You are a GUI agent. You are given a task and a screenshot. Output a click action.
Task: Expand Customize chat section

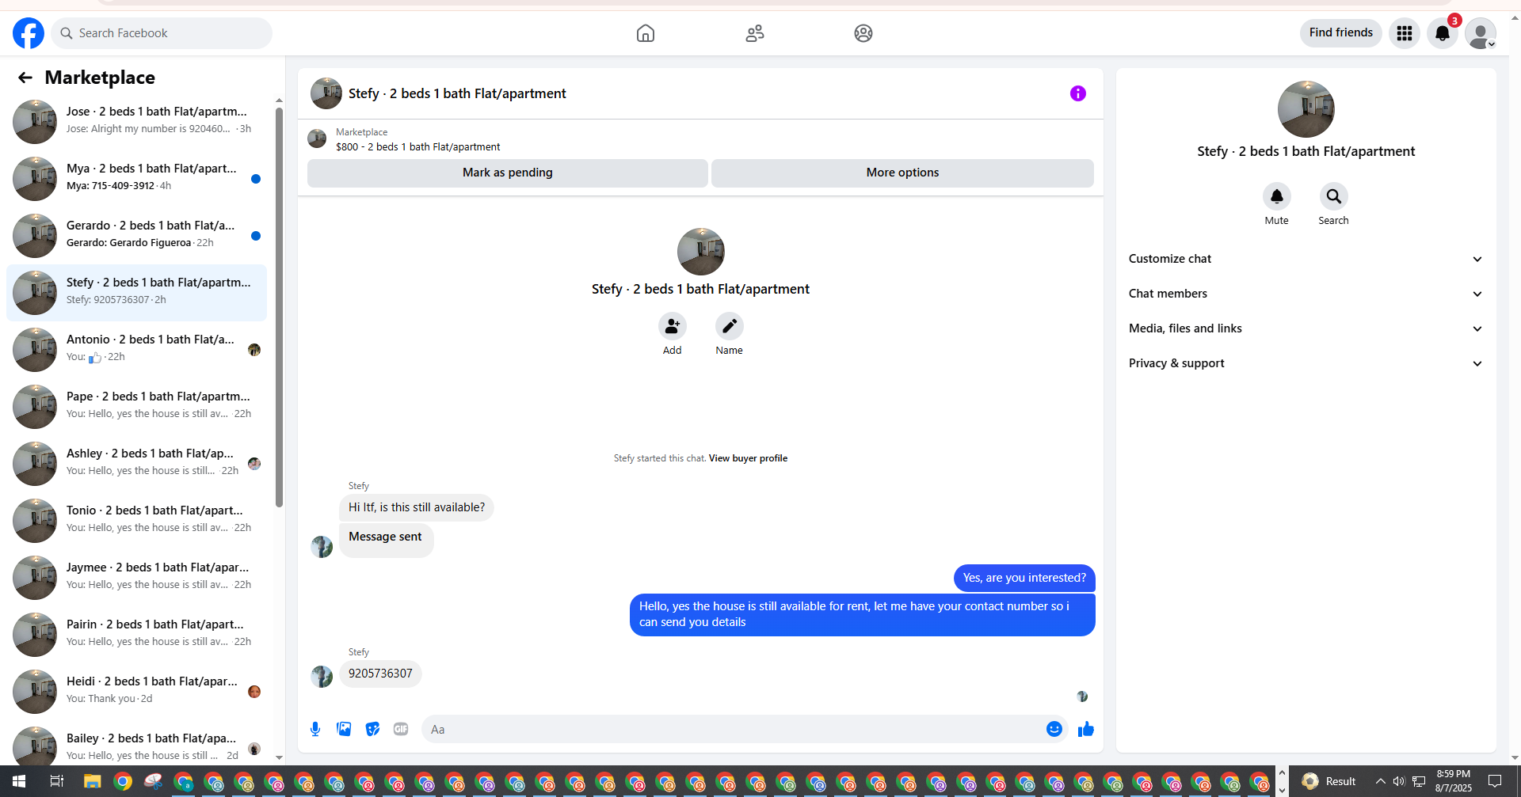tap(1306, 259)
